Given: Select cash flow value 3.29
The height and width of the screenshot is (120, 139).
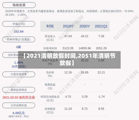Looking at the screenshot, I should tap(85, 97).
